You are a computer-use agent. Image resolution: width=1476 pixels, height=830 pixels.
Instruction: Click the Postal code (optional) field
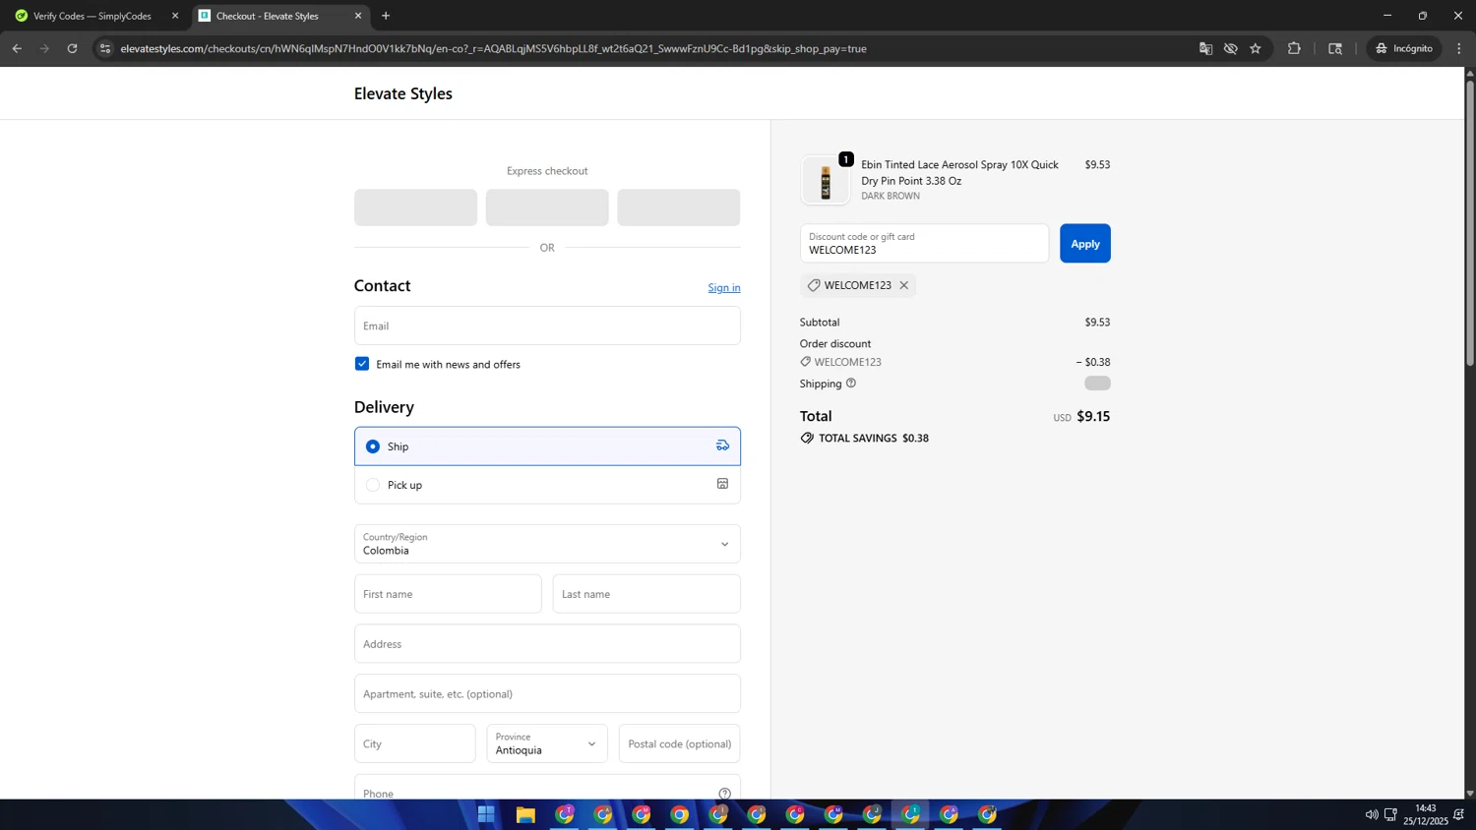(680, 743)
